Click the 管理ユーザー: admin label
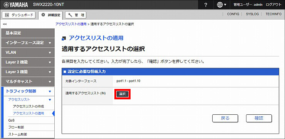 [x=248, y=5]
